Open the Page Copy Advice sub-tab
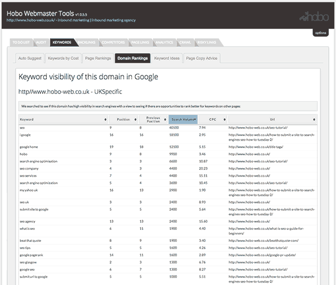 (202, 58)
